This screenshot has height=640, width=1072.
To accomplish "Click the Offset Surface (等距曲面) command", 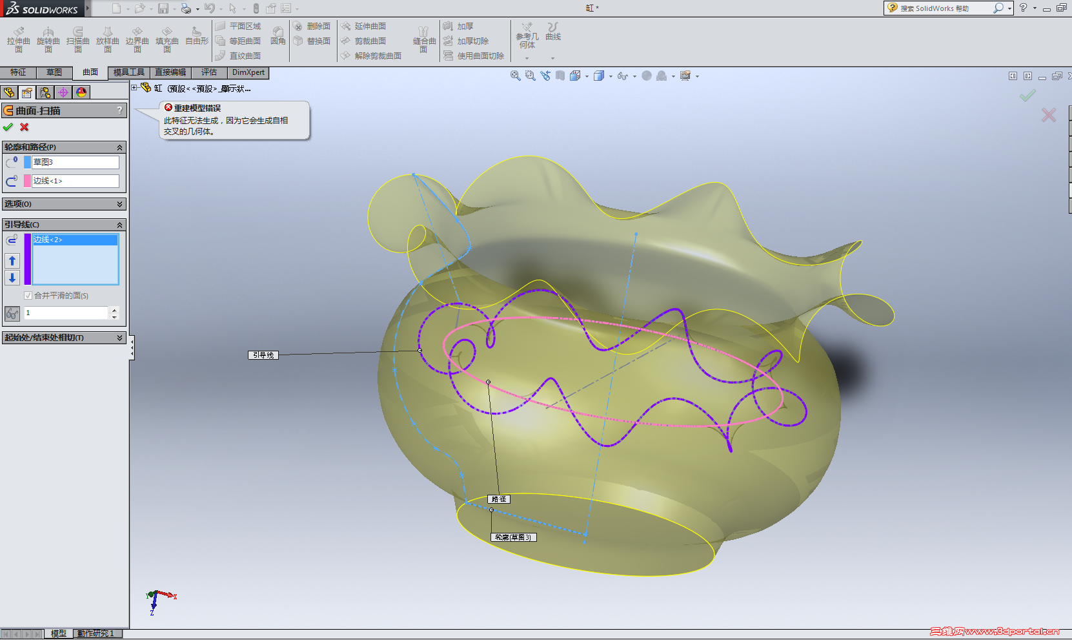I will tap(238, 41).
